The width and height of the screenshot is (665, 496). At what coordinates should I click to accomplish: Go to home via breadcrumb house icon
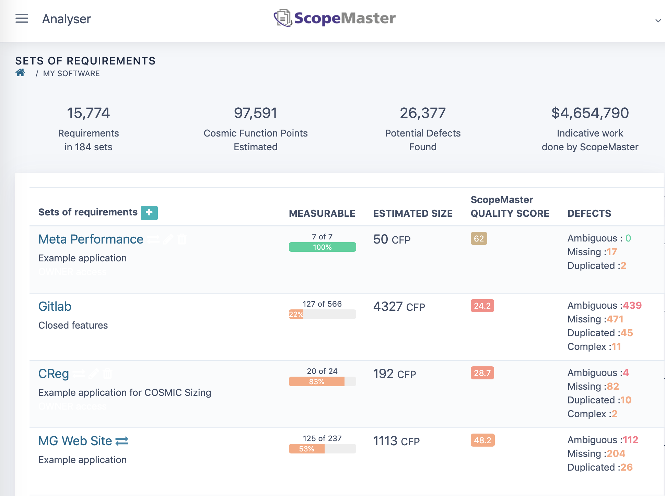pos(20,73)
